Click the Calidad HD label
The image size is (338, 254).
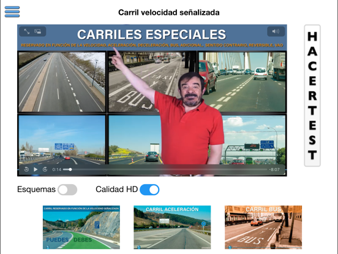click(116, 189)
